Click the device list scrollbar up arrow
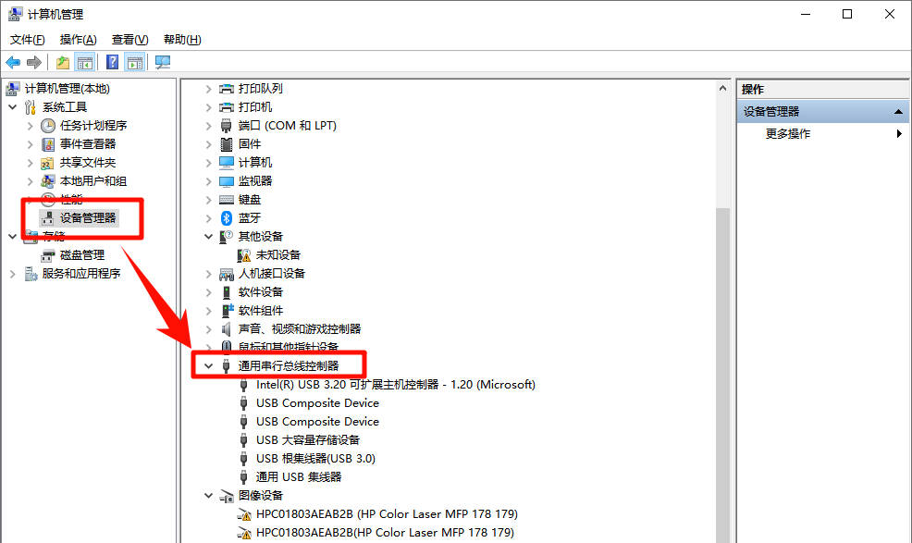 click(x=722, y=89)
